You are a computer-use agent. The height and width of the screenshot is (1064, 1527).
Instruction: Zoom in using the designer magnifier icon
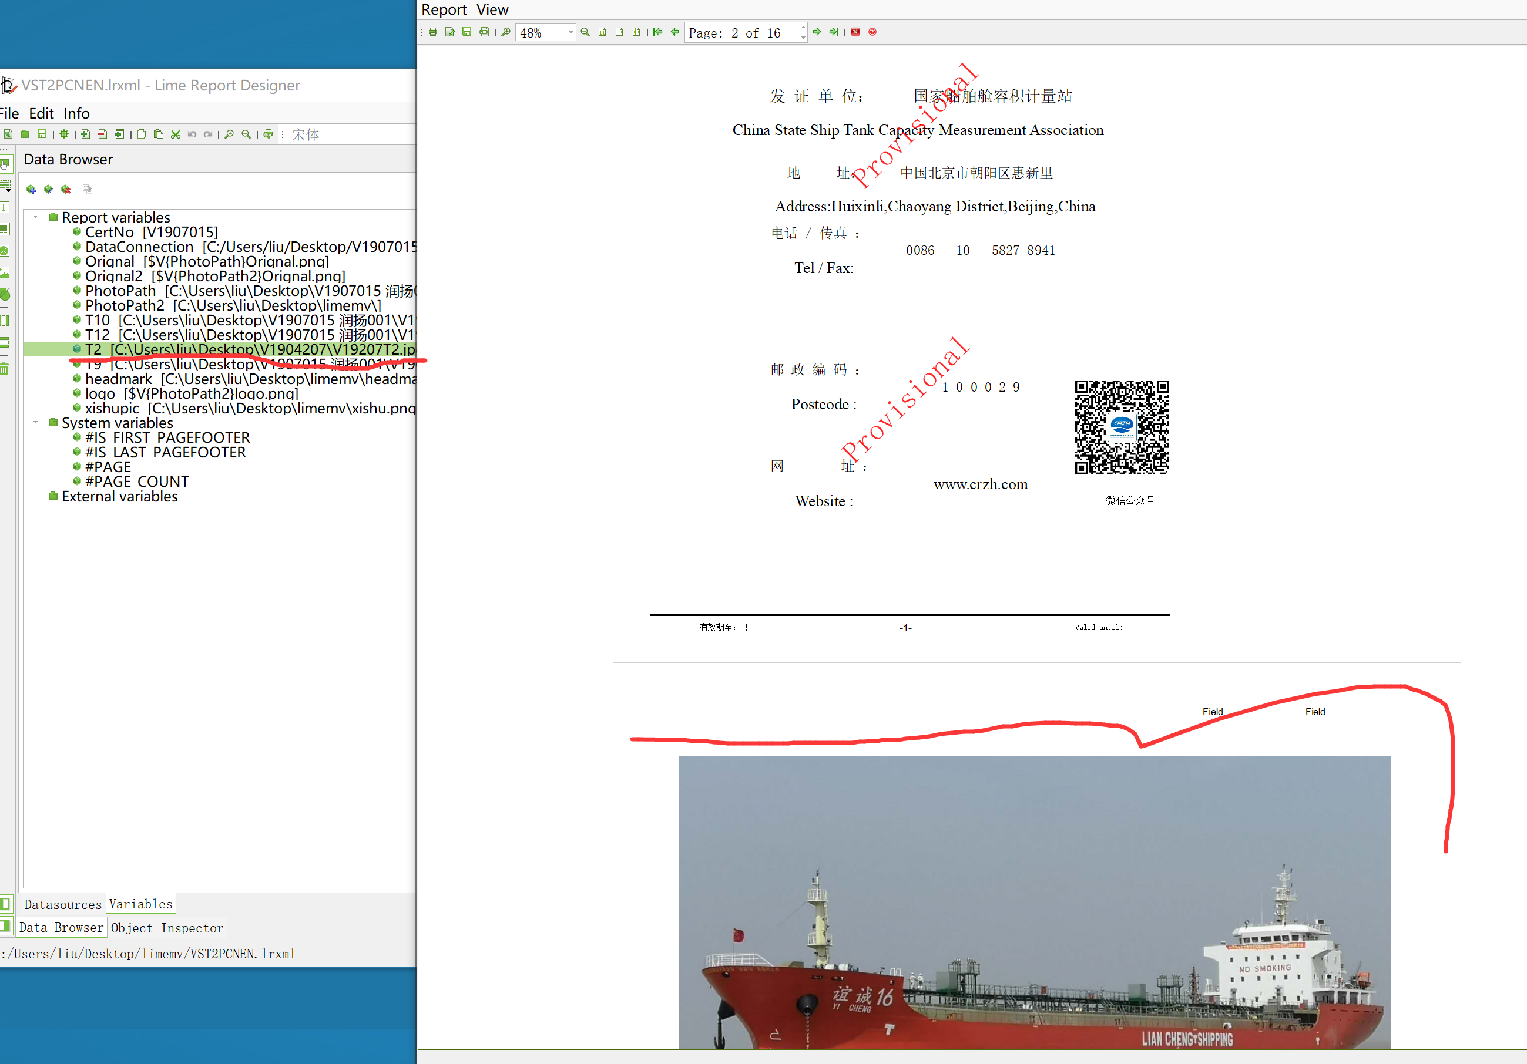click(230, 133)
